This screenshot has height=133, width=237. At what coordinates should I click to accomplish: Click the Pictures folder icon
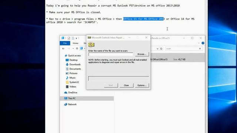pyautogui.click(x=67, y=73)
